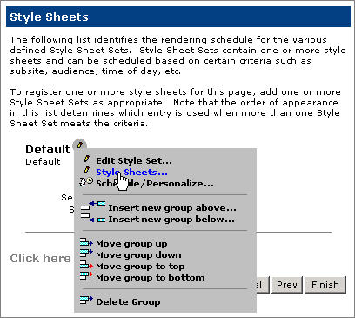Click the insert-below arrow icon
The height and width of the screenshot is (318, 355).
[x=93, y=218]
